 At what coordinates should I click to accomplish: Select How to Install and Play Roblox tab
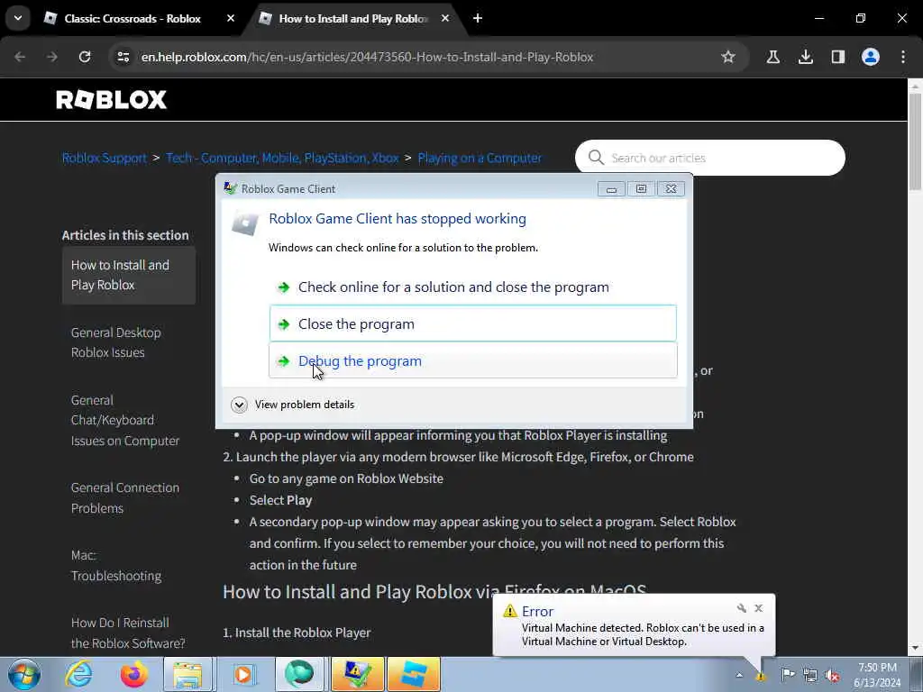353,19
